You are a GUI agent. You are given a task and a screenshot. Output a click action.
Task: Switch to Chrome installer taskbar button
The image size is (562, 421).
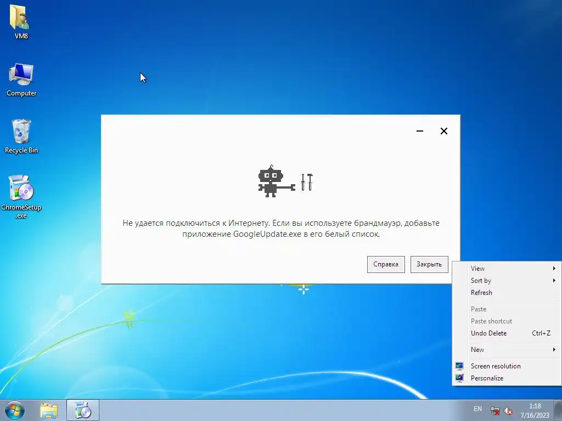[83, 410]
